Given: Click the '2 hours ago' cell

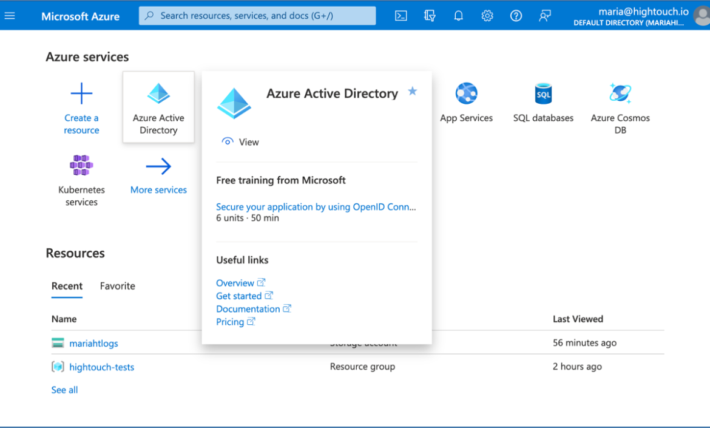Looking at the screenshot, I should pos(577,367).
